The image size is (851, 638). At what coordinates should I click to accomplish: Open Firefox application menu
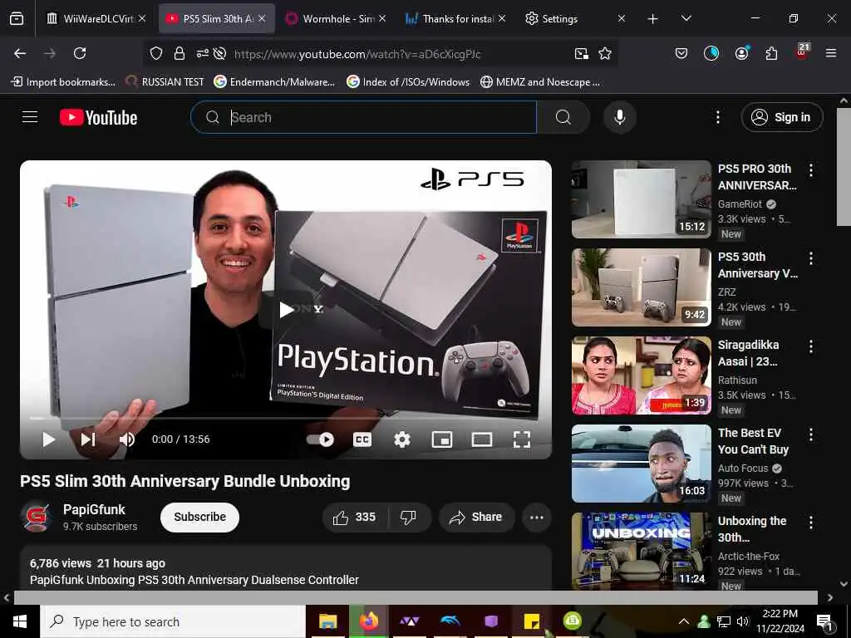coord(831,53)
